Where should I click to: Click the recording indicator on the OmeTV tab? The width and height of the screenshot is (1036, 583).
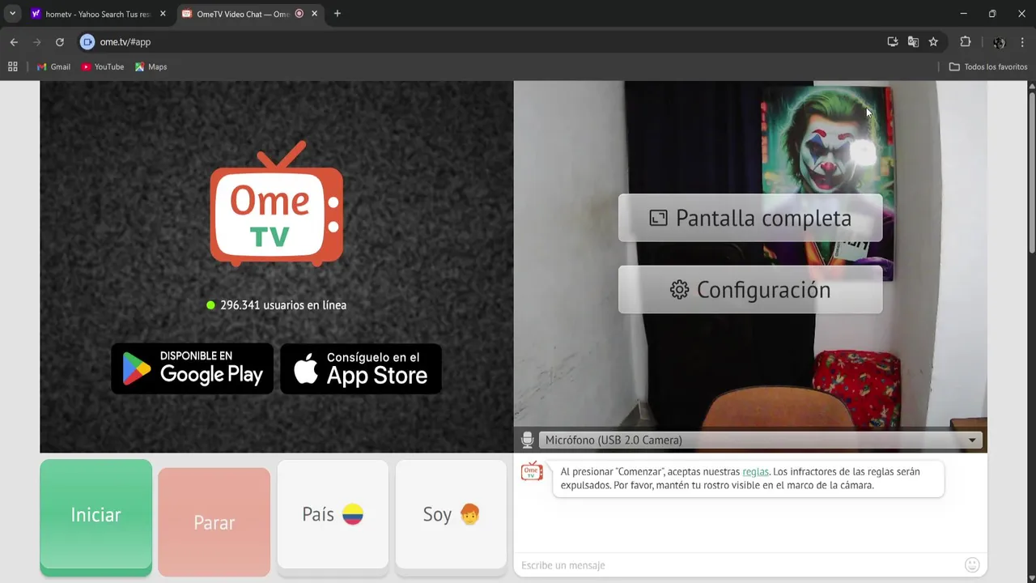pos(299,14)
